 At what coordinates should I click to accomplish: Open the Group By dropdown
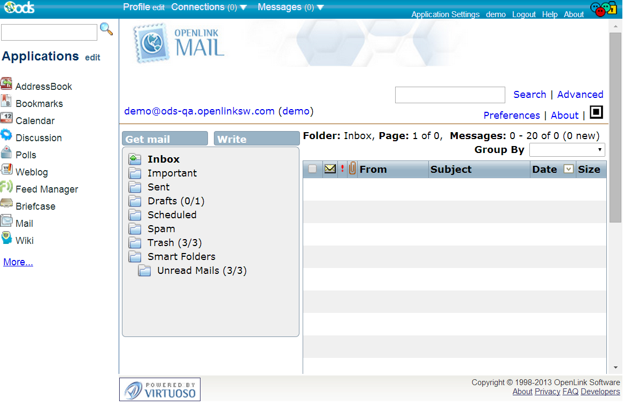567,150
